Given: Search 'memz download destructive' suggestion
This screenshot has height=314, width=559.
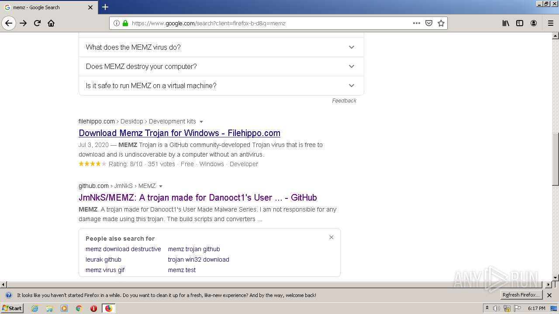Looking at the screenshot, I should [x=123, y=249].
